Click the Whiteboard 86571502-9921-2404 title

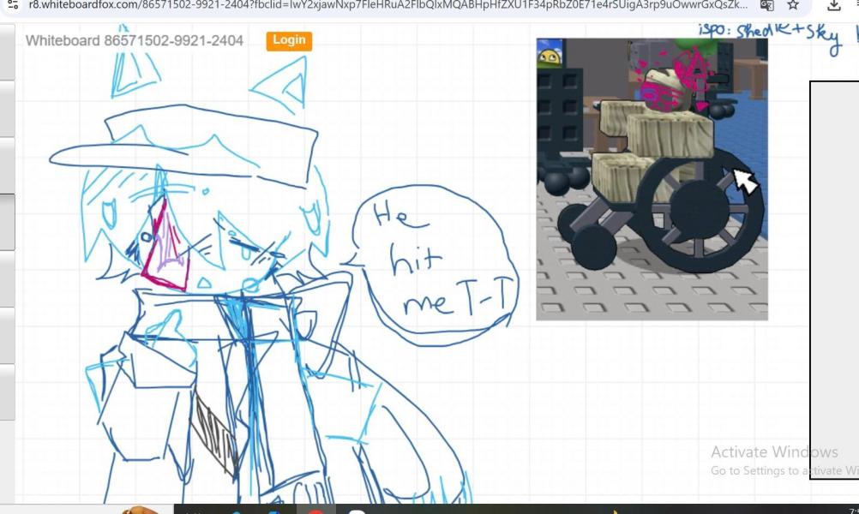click(x=134, y=40)
